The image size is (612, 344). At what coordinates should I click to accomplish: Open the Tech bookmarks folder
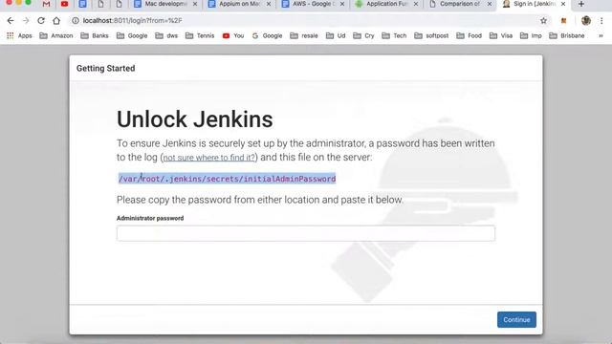[x=394, y=35]
